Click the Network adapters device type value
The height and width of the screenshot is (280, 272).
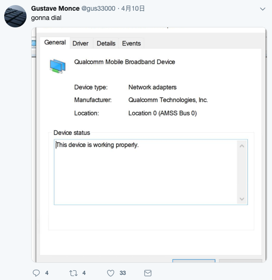coord(153,87)
